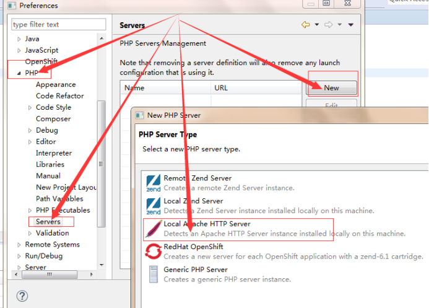Click the Local Zend Server icon

(154, 206)
